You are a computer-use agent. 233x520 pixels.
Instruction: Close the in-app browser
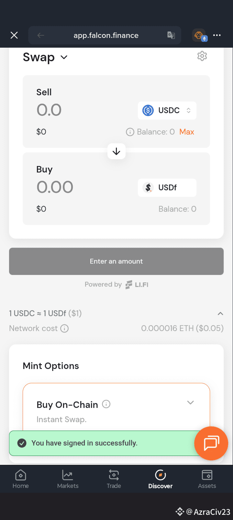(14, 35)
